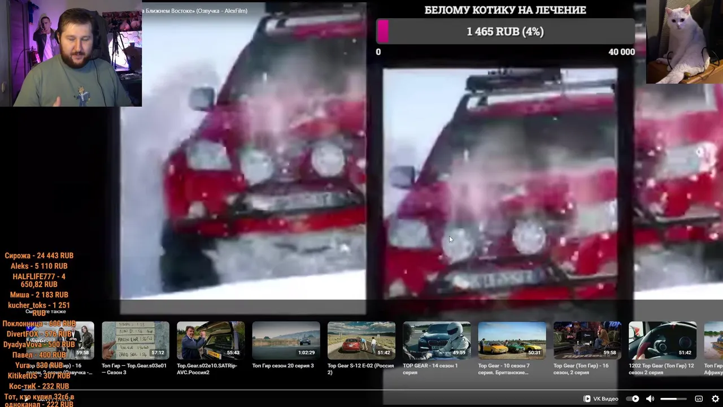Click donor entry 'DyadyaVova - 500 RUB'
Screen dimensions: 723x407
(x=39, y=345)
